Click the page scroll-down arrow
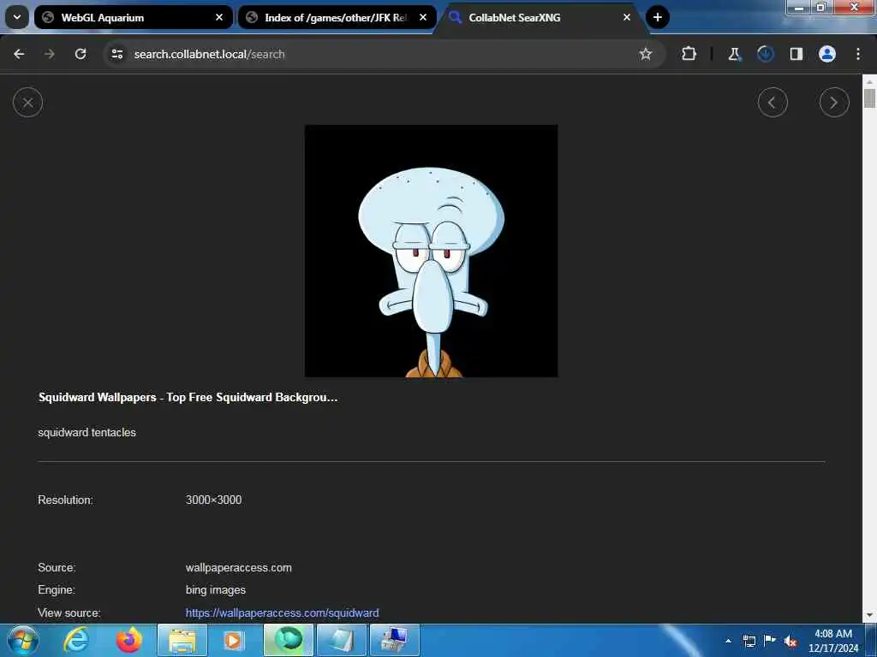This screenshot has height=657, width=877. coord(869,616)
